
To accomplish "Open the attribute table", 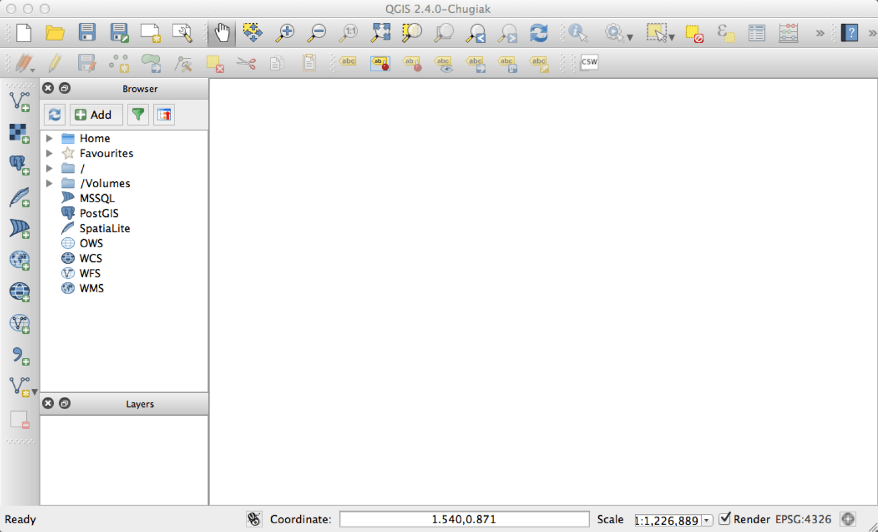I will click(x=757, y=33).
